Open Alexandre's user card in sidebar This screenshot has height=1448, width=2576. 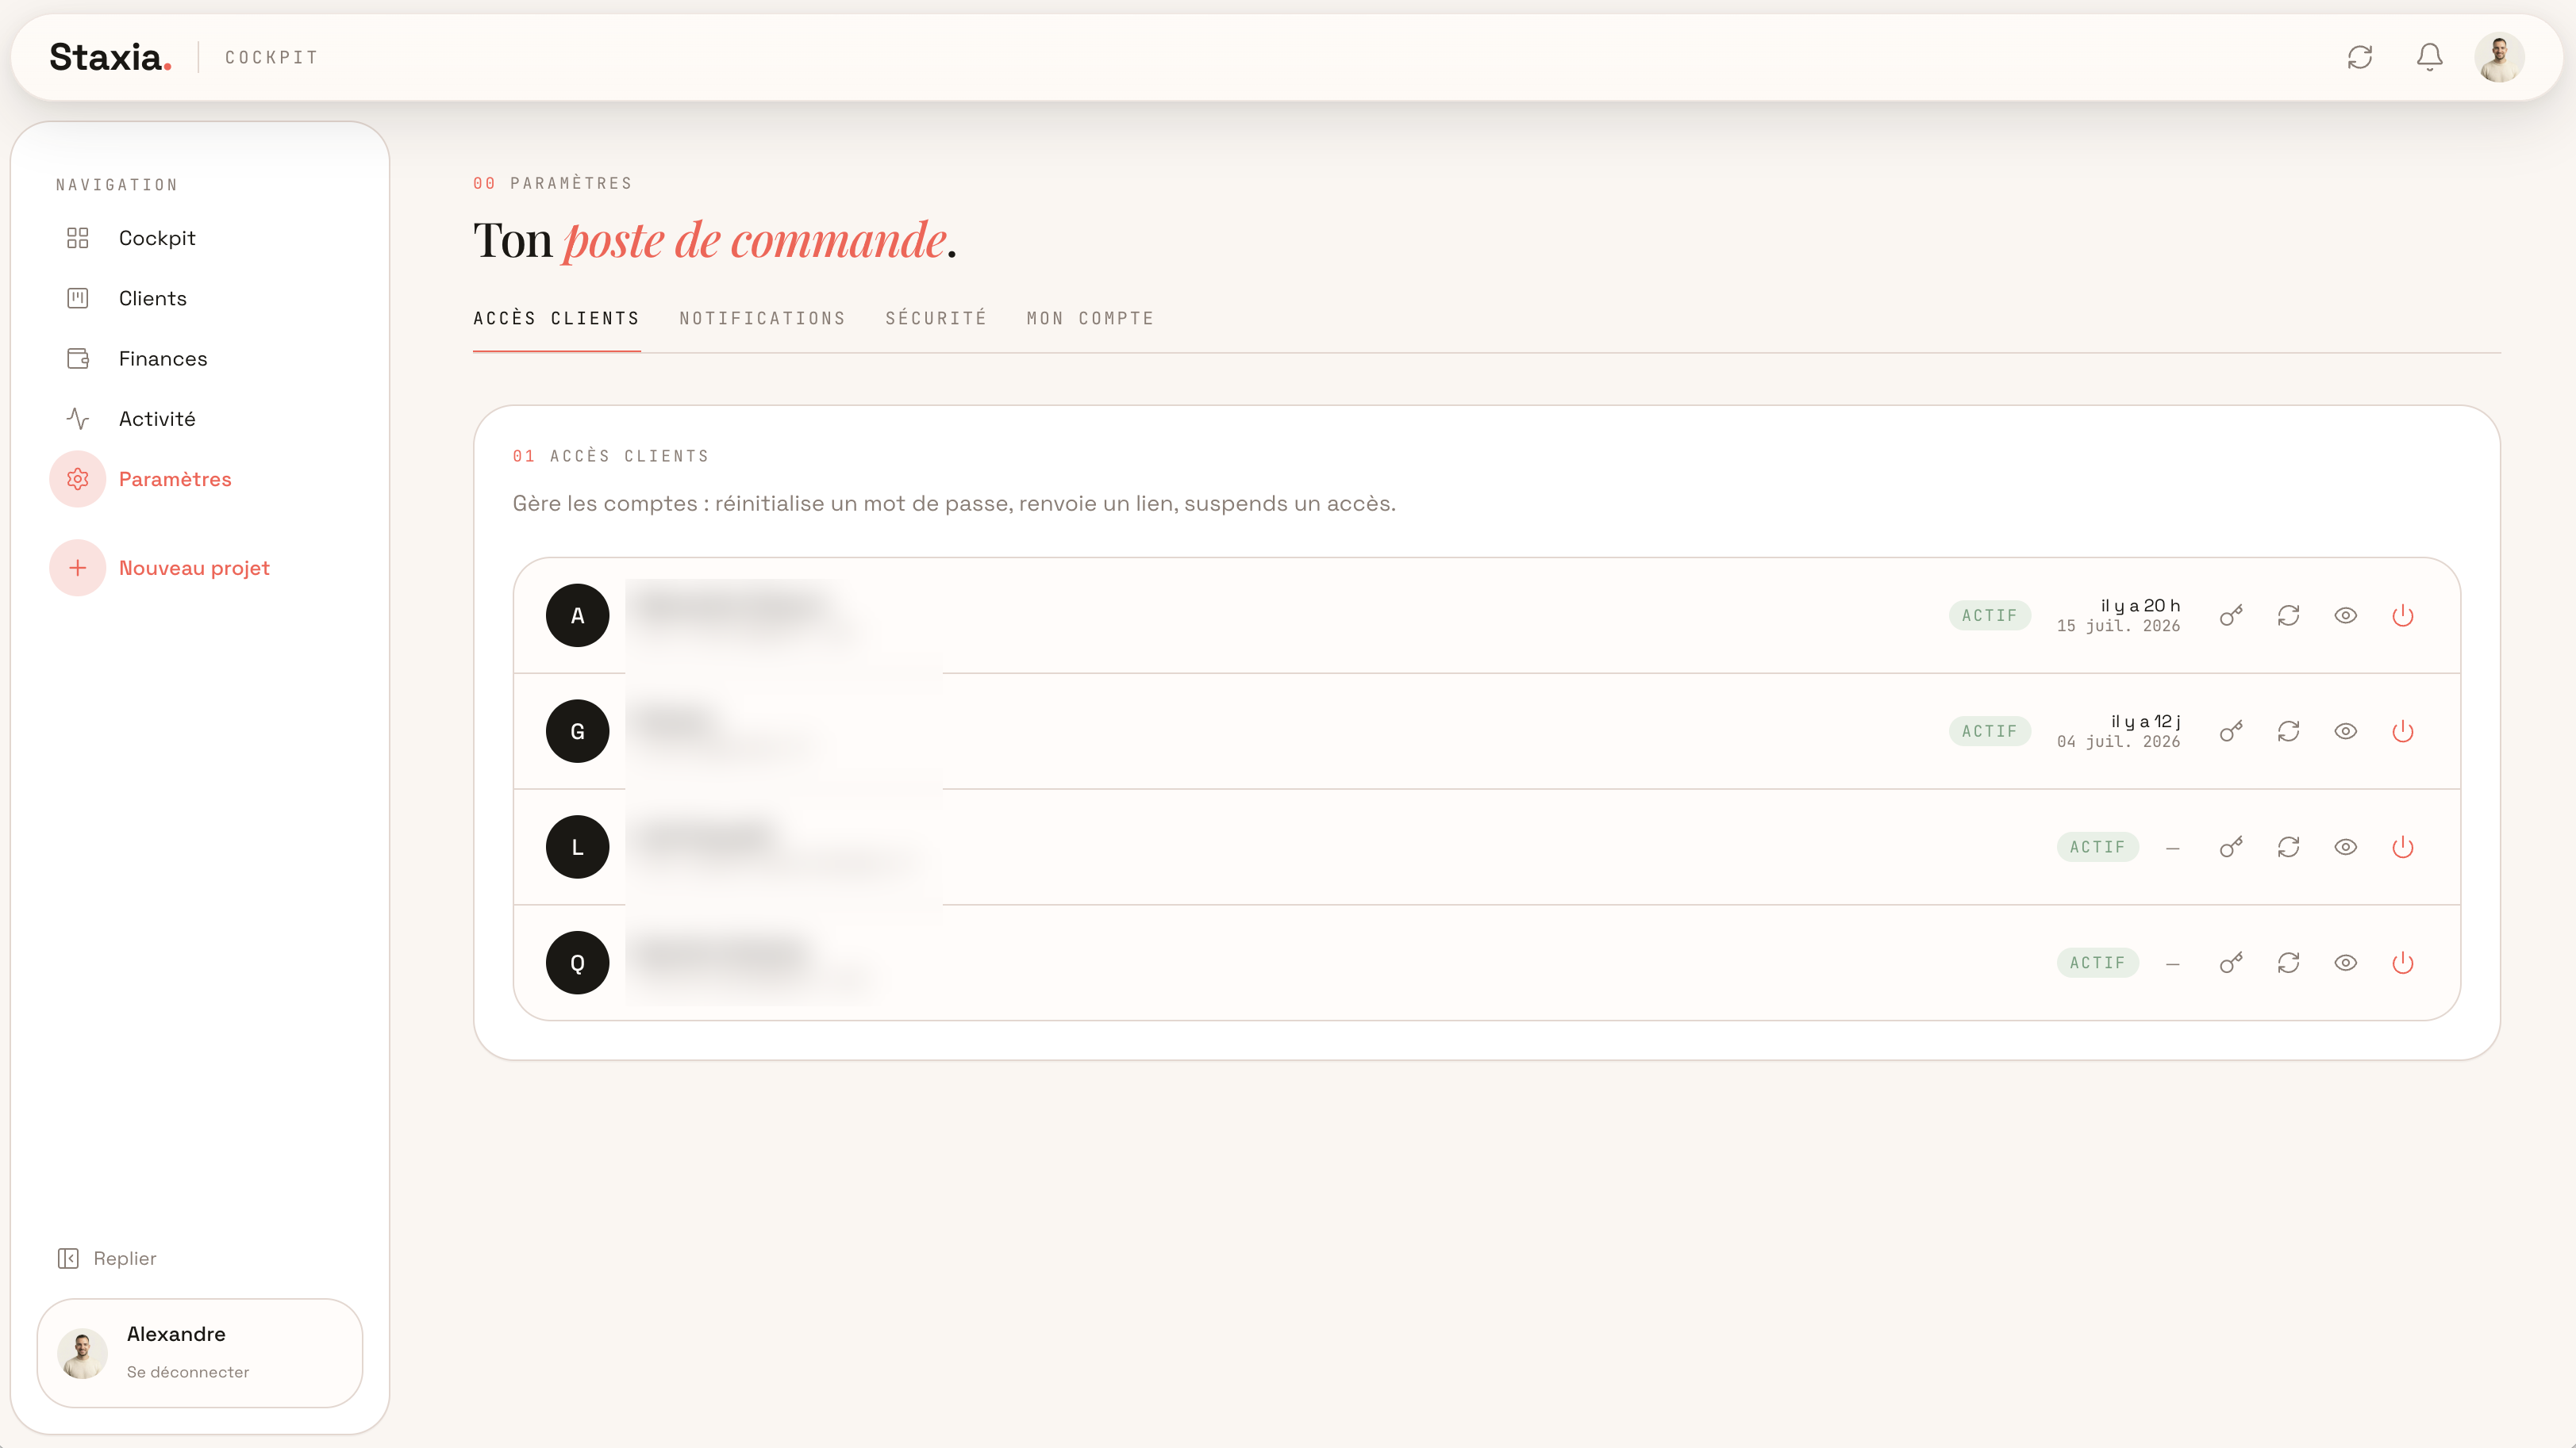(x=200, y=1353)
